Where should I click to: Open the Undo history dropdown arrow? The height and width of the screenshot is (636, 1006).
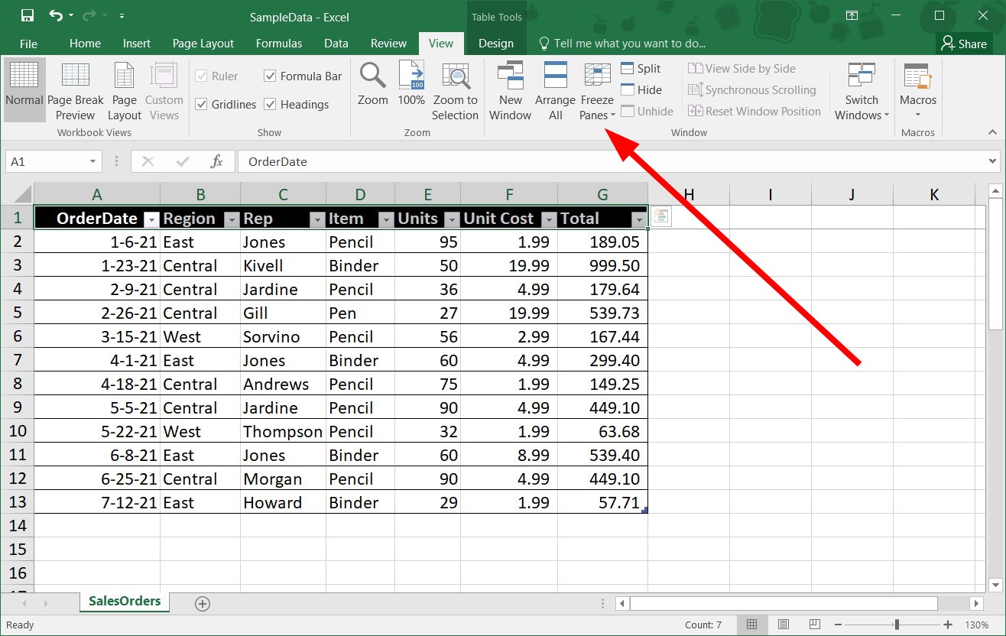pyautogui.click(x=71, y=16)
